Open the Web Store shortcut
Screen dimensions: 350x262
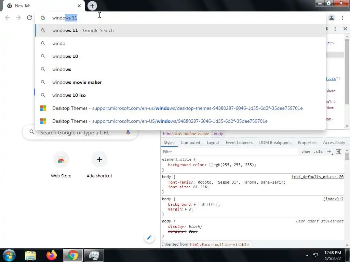[x=61, y=165]
